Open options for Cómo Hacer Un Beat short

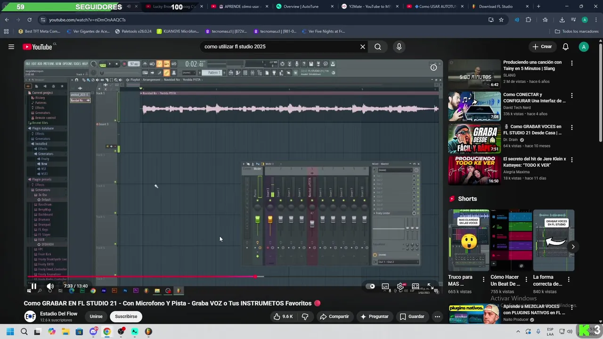526,279
